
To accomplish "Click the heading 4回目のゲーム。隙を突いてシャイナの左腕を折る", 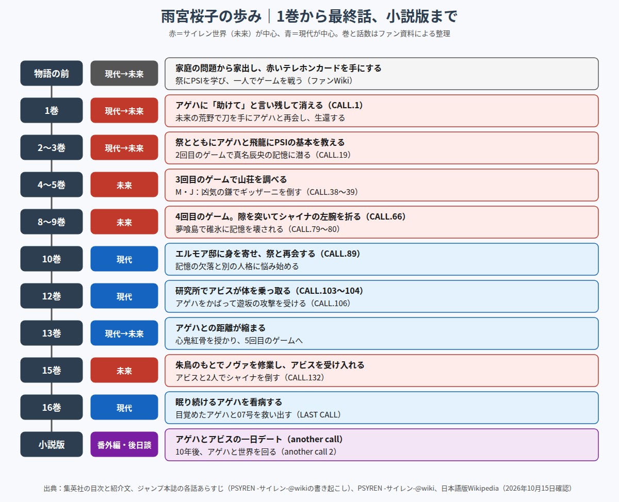I will 291,216.
